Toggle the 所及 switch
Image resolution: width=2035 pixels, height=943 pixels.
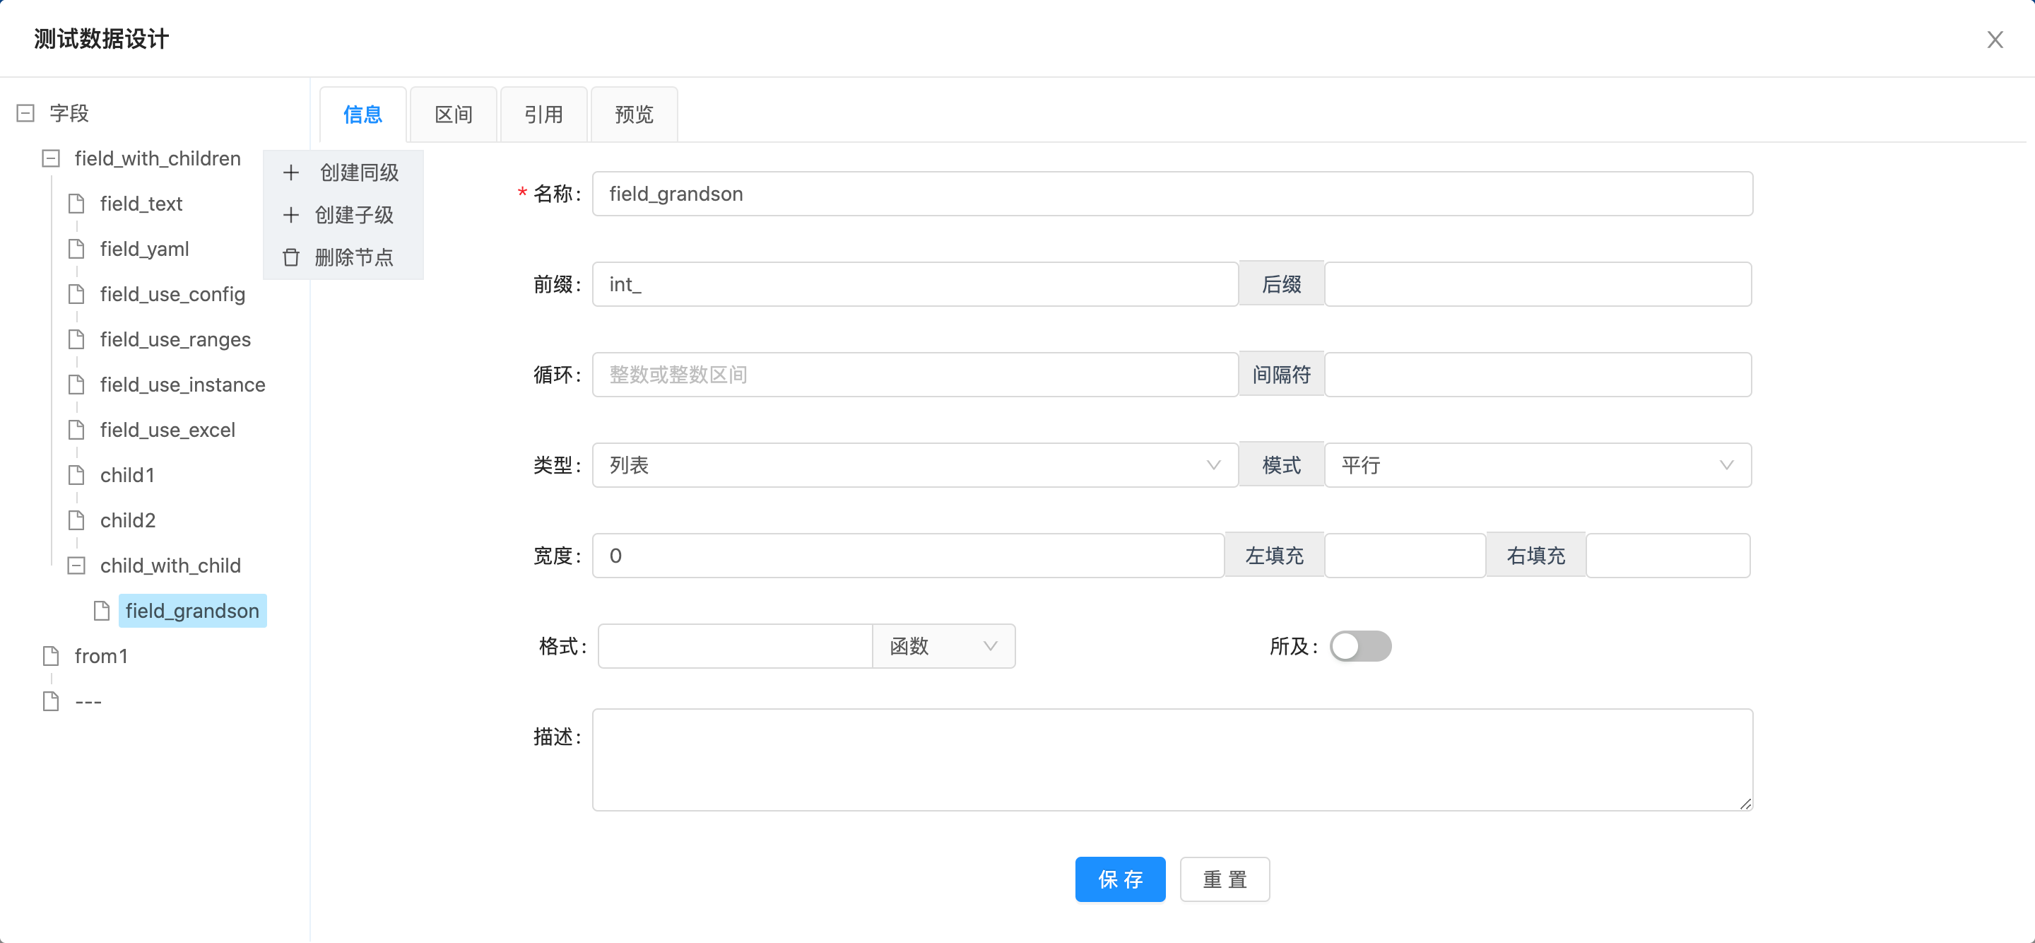(1359, 647)
